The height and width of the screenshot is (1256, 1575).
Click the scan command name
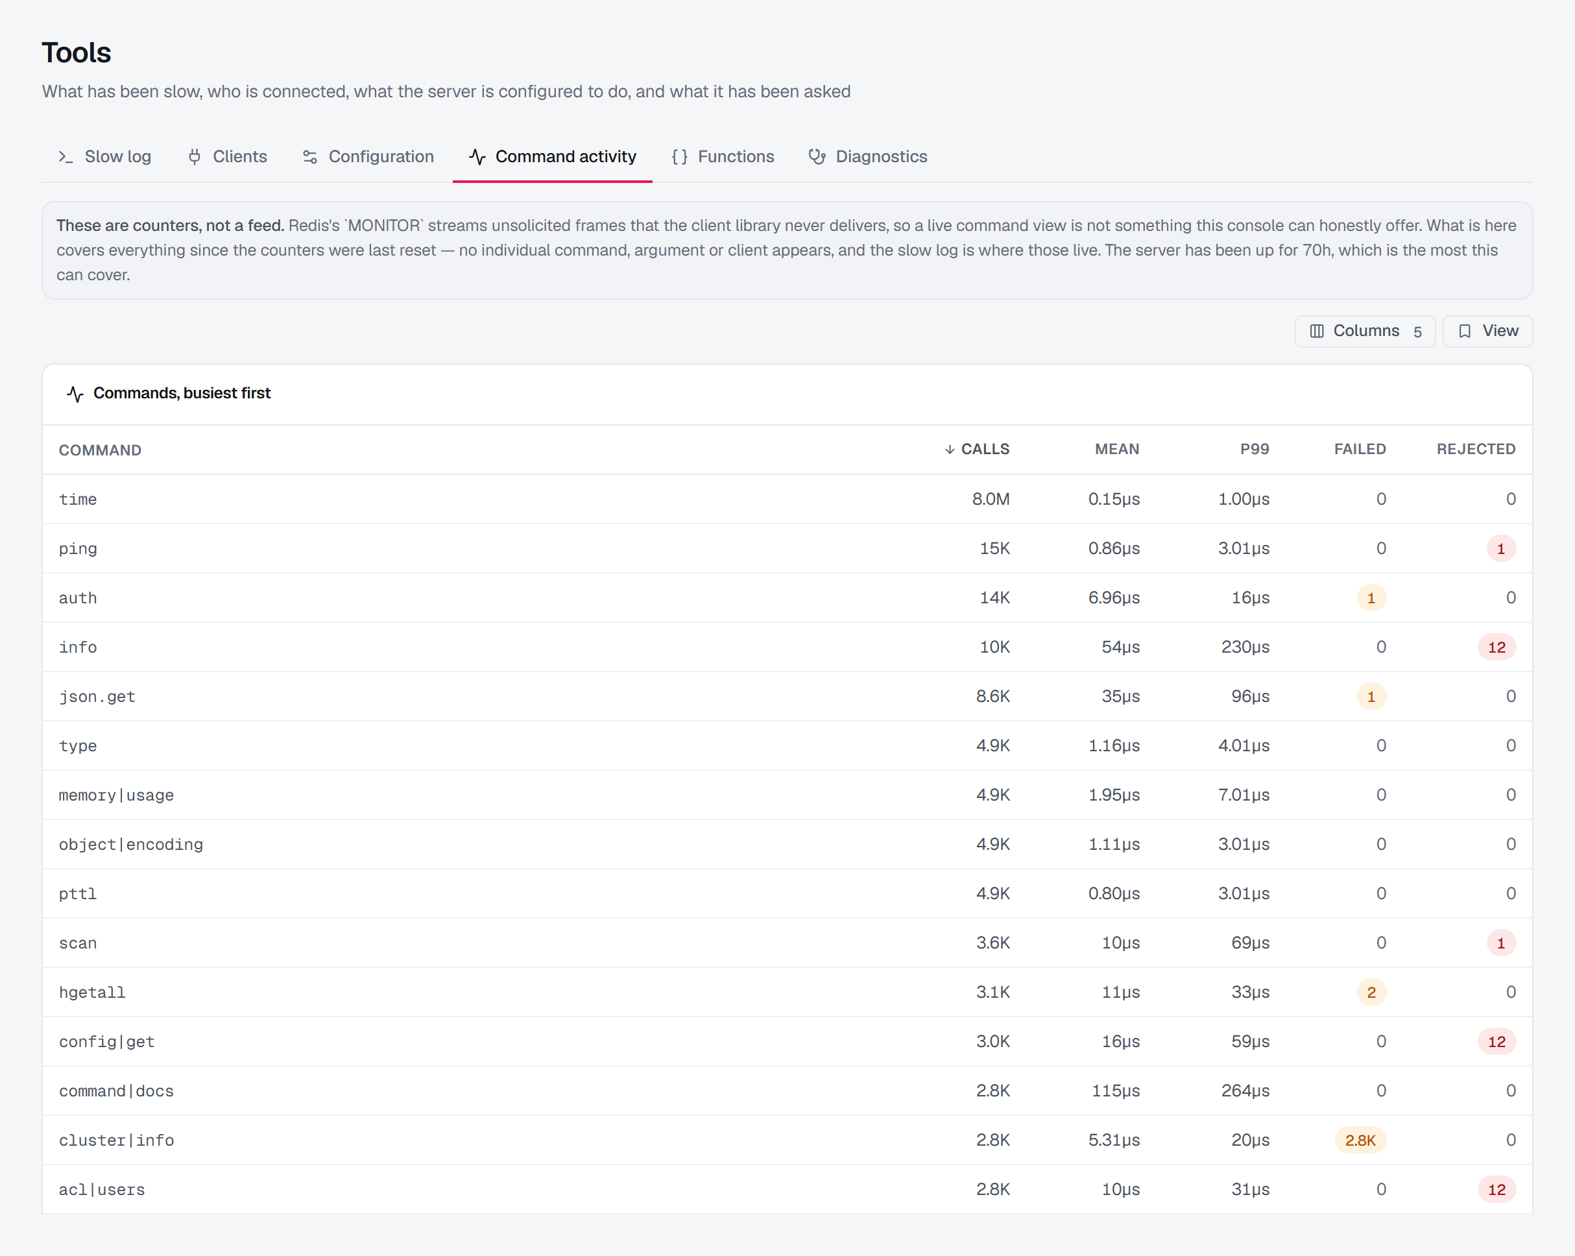77,943
